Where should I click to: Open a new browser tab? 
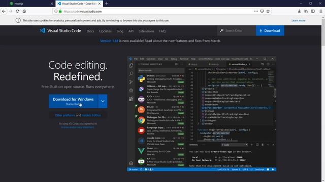coord(107,4)
